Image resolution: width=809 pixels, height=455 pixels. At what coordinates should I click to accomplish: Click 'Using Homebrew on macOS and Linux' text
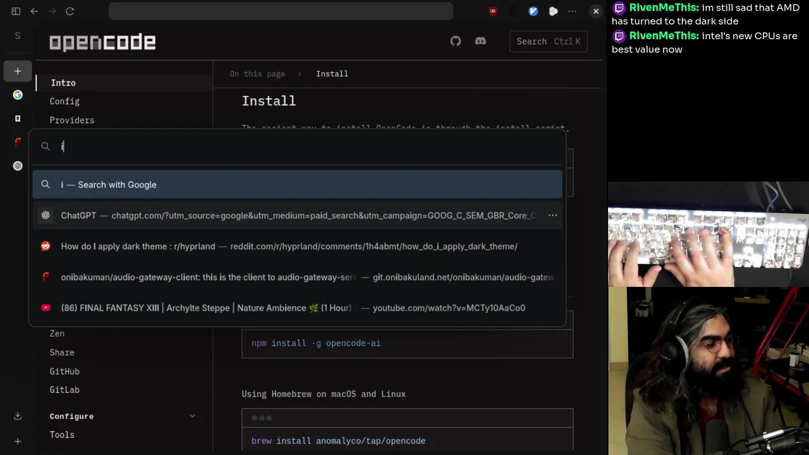point(324,394)
